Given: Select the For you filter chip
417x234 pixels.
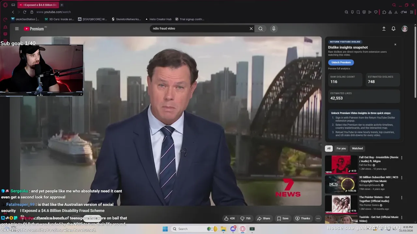Looking at the screenshot, I should click(341, 149).
